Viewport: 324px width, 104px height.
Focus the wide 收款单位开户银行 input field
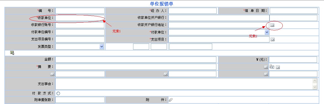point(219,18)
